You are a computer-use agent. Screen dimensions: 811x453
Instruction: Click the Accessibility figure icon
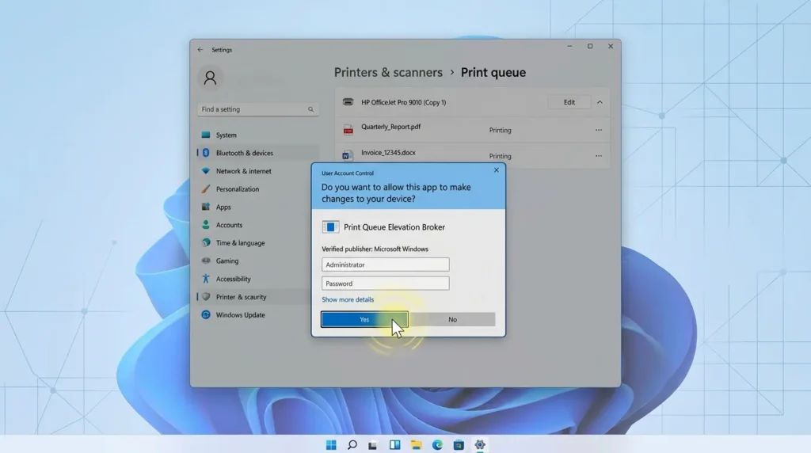coord(206,279)
